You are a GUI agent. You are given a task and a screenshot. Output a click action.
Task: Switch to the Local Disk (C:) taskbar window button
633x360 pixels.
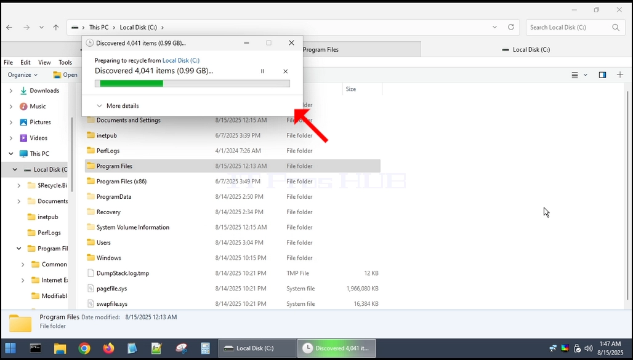[x=257, y=348]
